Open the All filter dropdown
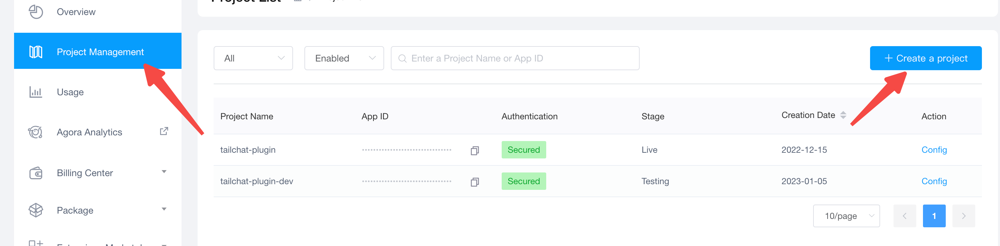The width and height of the screenshot is (1000, 246). click(x=253, y=58)
